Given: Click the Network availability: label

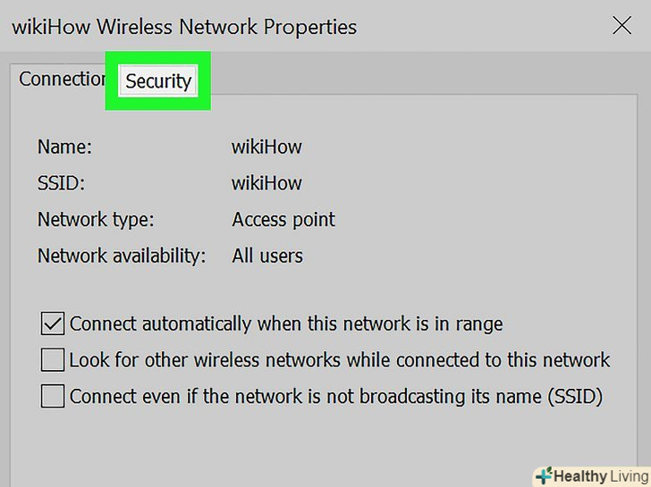Looking at the screenshot, I should 122,256.
